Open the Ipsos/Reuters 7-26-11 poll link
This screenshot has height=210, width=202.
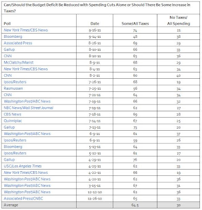pos(15,82)
